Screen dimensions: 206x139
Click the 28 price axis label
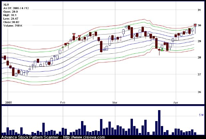coord(199,57)
